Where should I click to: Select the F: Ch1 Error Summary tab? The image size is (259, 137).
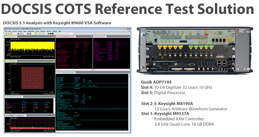pos(100,36)
